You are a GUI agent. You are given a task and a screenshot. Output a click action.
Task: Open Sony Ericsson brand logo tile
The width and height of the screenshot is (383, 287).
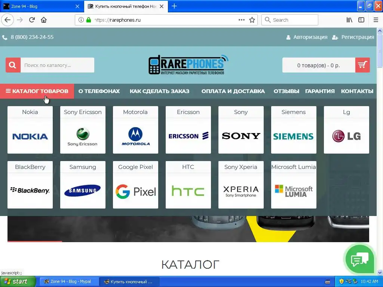point(83,136)
